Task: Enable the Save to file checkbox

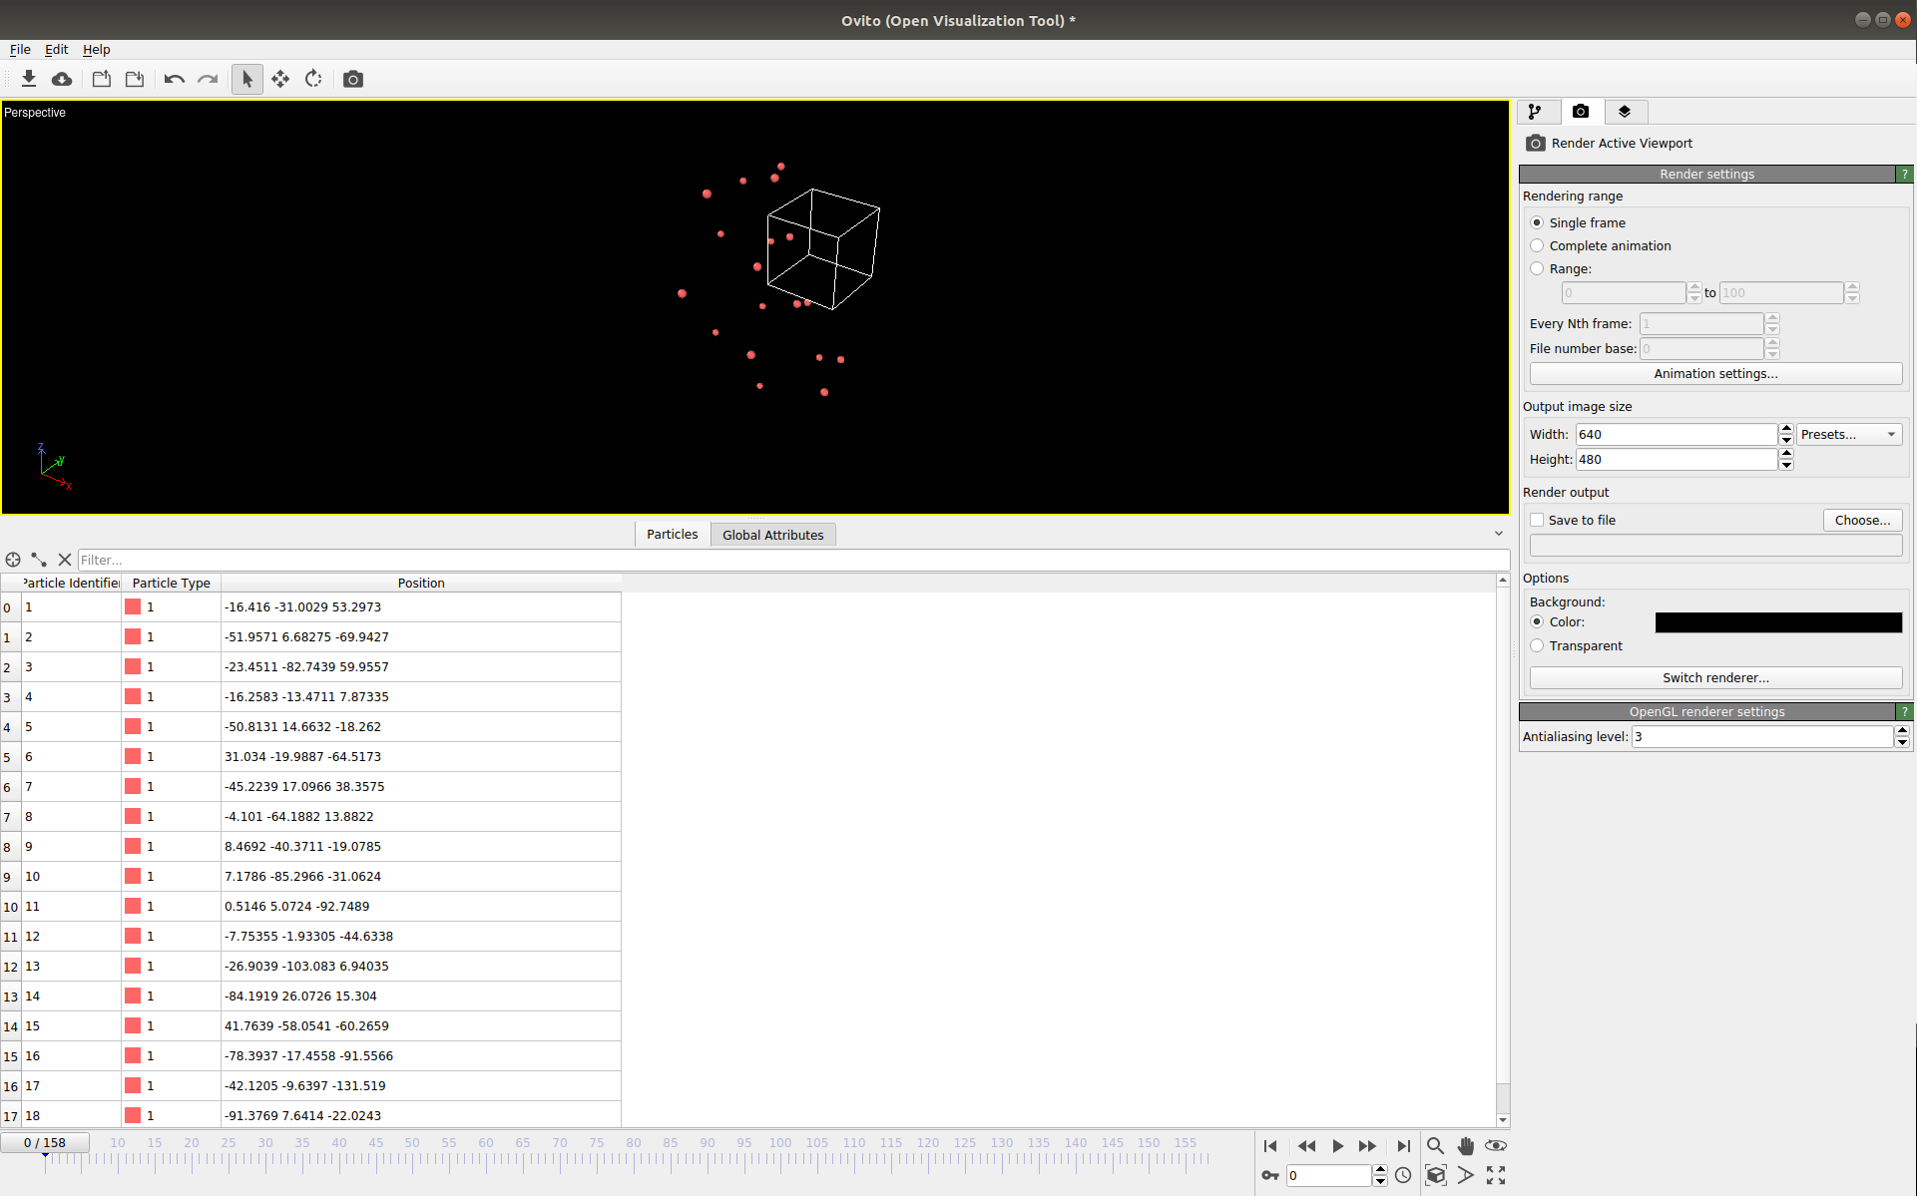Action: click(x=1537, y=520)
